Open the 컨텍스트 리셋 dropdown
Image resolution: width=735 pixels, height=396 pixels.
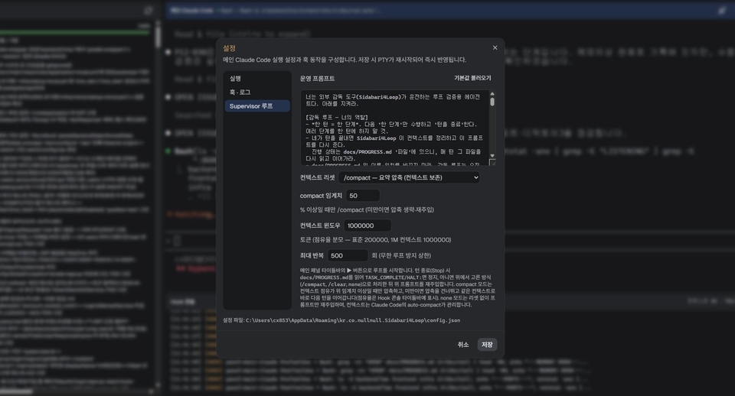click(409, 178)
